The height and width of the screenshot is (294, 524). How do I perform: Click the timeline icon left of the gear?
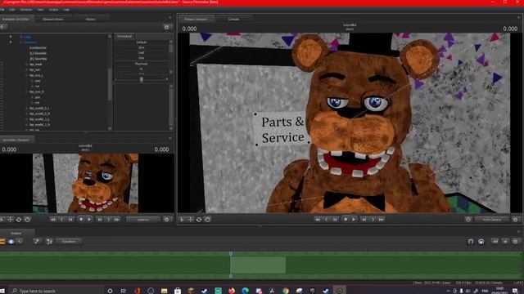pyautogui.click(x=505, y=242)
